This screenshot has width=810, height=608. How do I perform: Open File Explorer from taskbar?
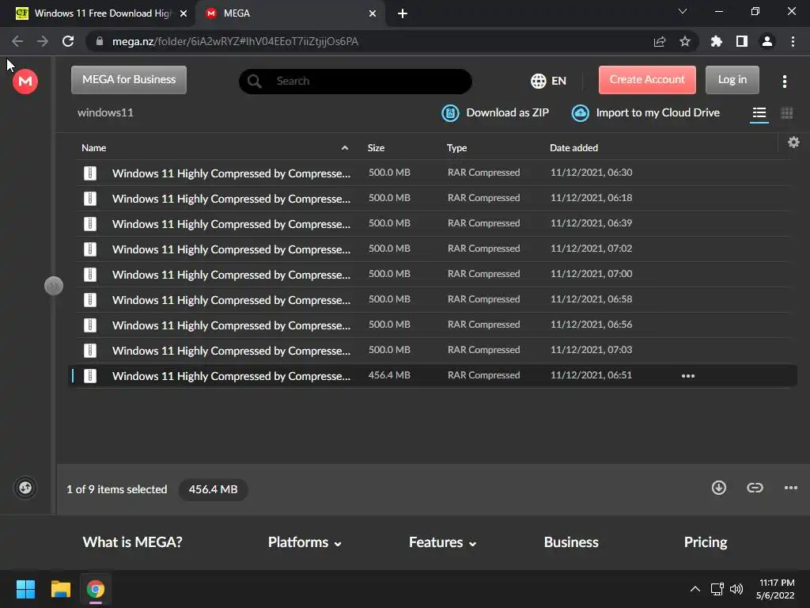click(60, 589)
